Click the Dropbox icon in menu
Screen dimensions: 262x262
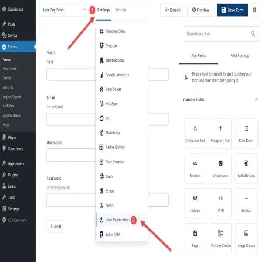pyautogui.click(x=101, y=45)
